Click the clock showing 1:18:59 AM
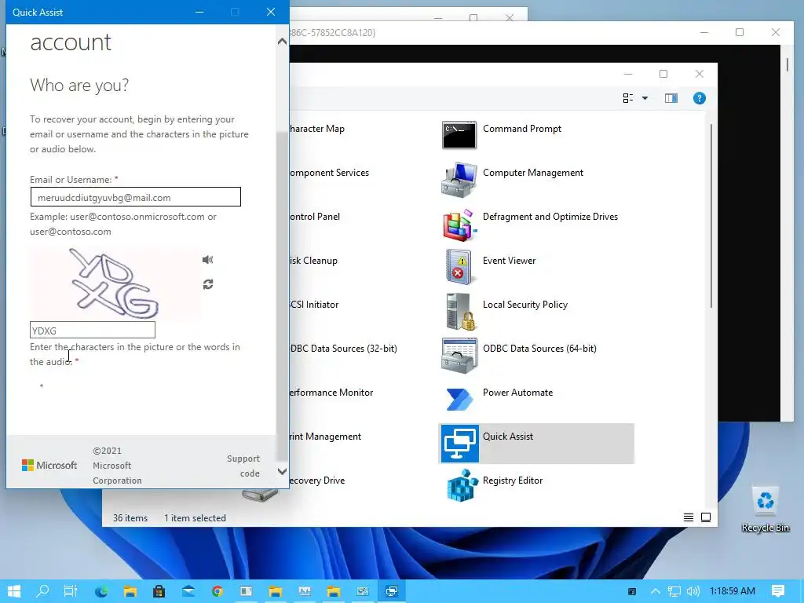804x603 pixels. click(x=733, y=591)
